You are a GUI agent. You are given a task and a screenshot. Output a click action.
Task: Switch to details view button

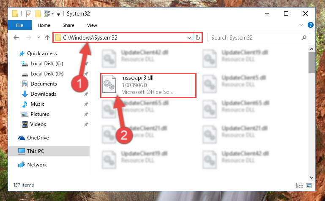click(300, 185)
